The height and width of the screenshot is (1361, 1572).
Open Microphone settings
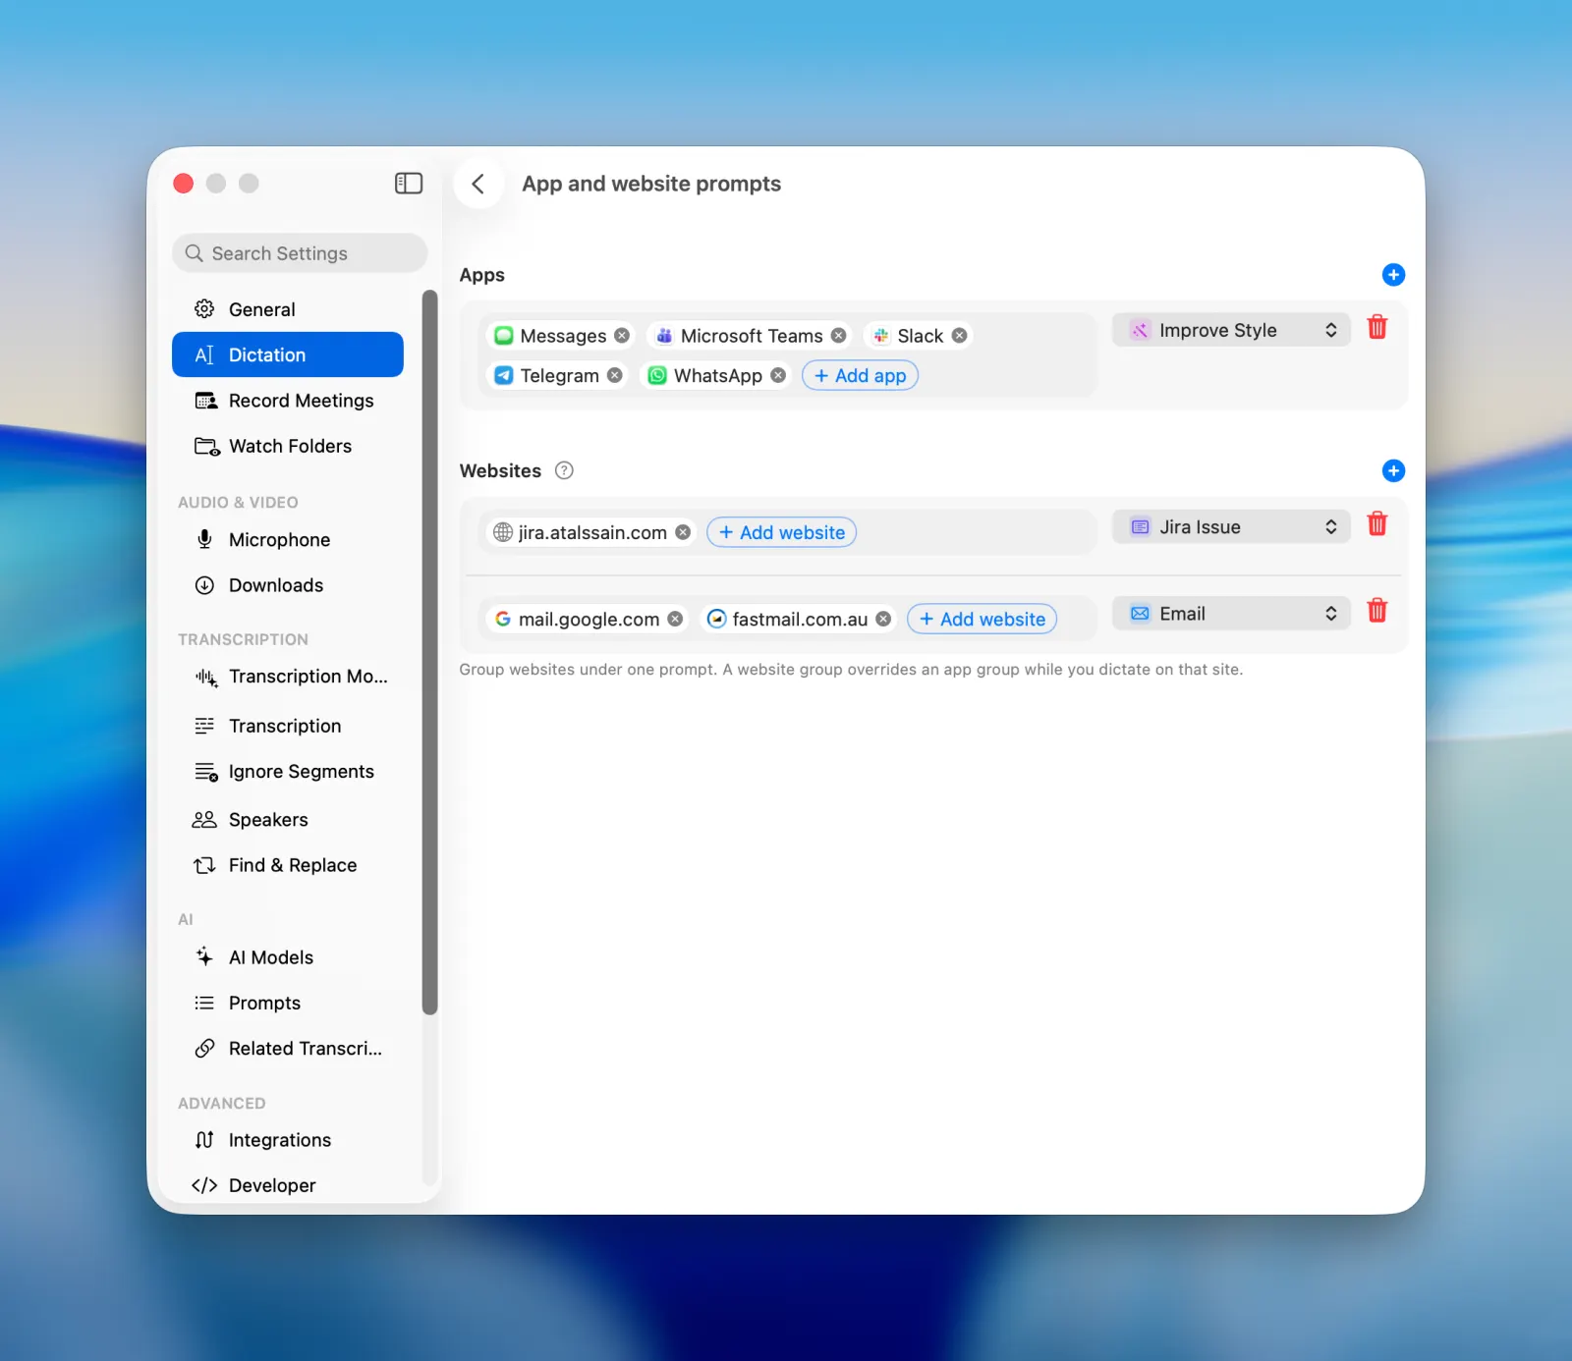(288, 540)
